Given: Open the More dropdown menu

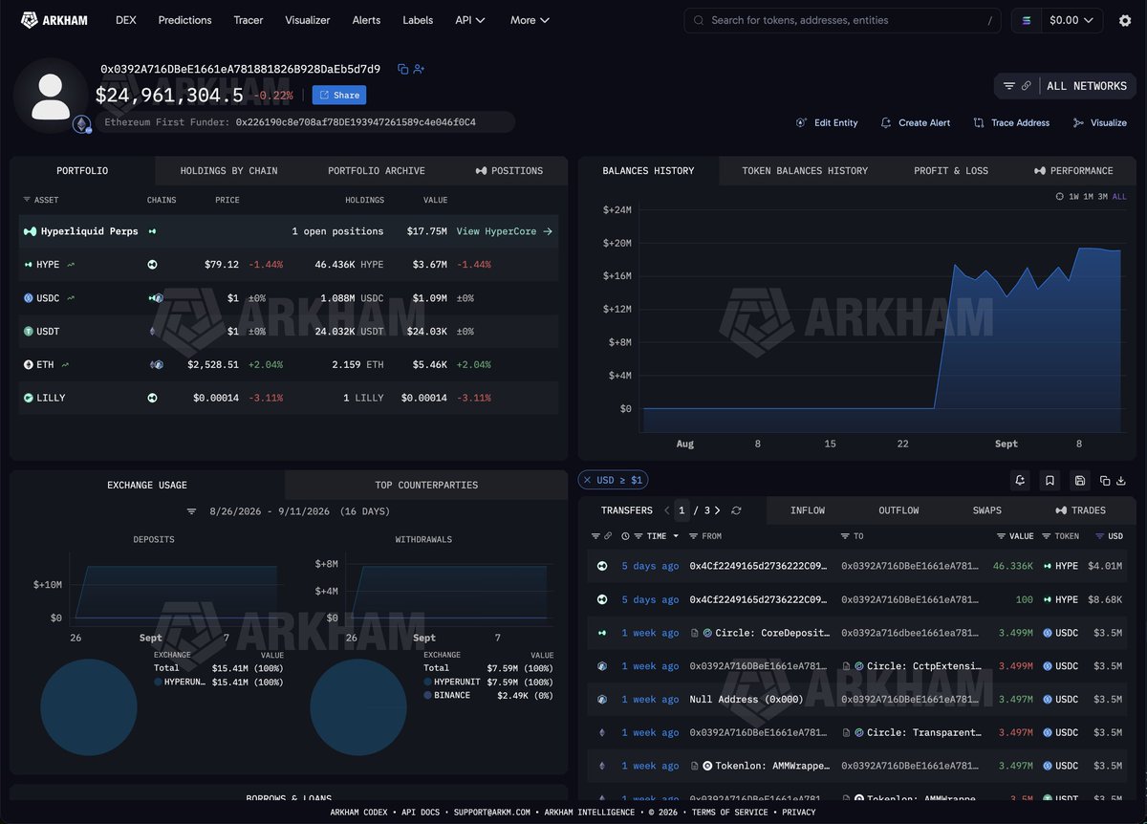Looking at the screenshot, I should (x=530, y=20).
